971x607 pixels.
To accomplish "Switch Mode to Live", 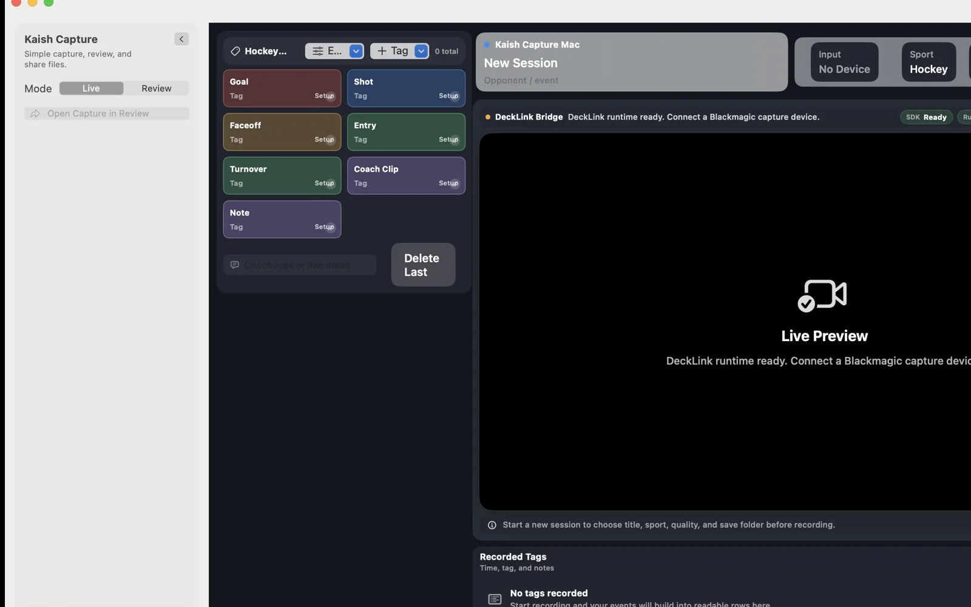I will coord(91,89).
